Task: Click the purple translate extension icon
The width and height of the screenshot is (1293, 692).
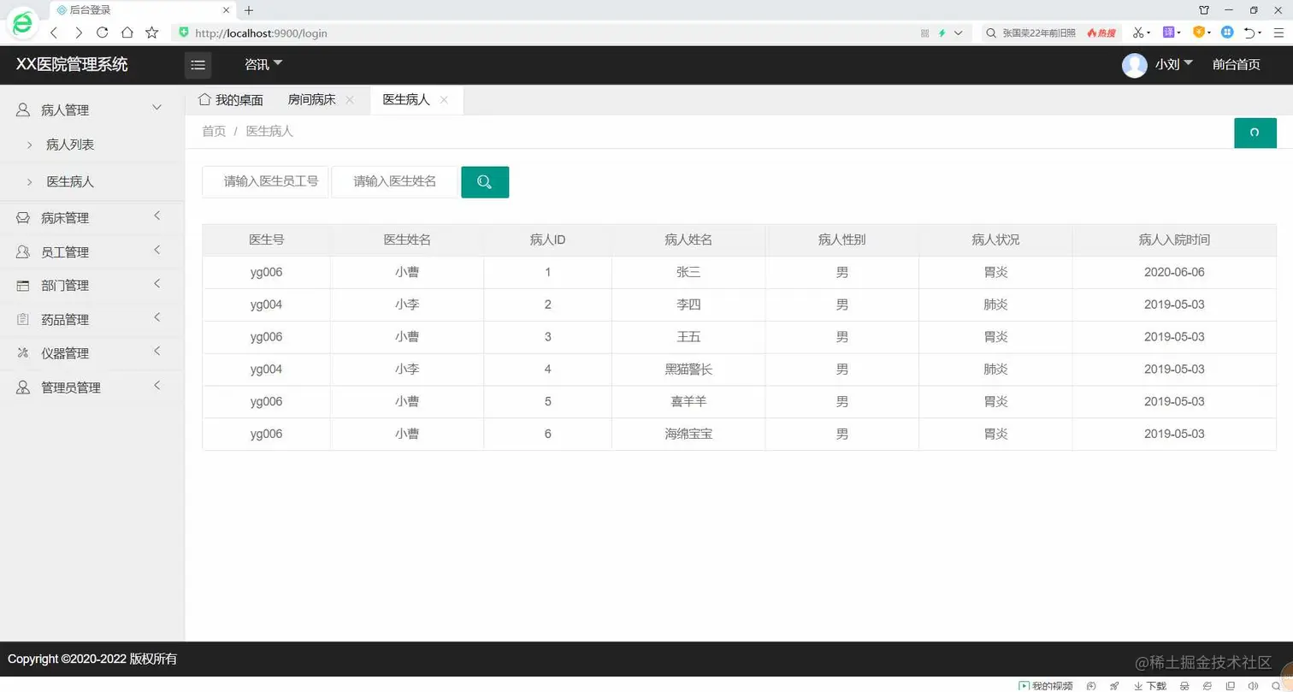Action: click(x=1169, y=33)
